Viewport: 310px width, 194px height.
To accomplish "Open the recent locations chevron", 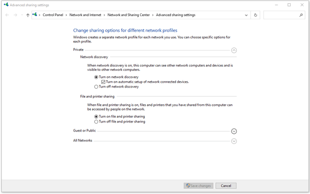I will pos(22,15).
